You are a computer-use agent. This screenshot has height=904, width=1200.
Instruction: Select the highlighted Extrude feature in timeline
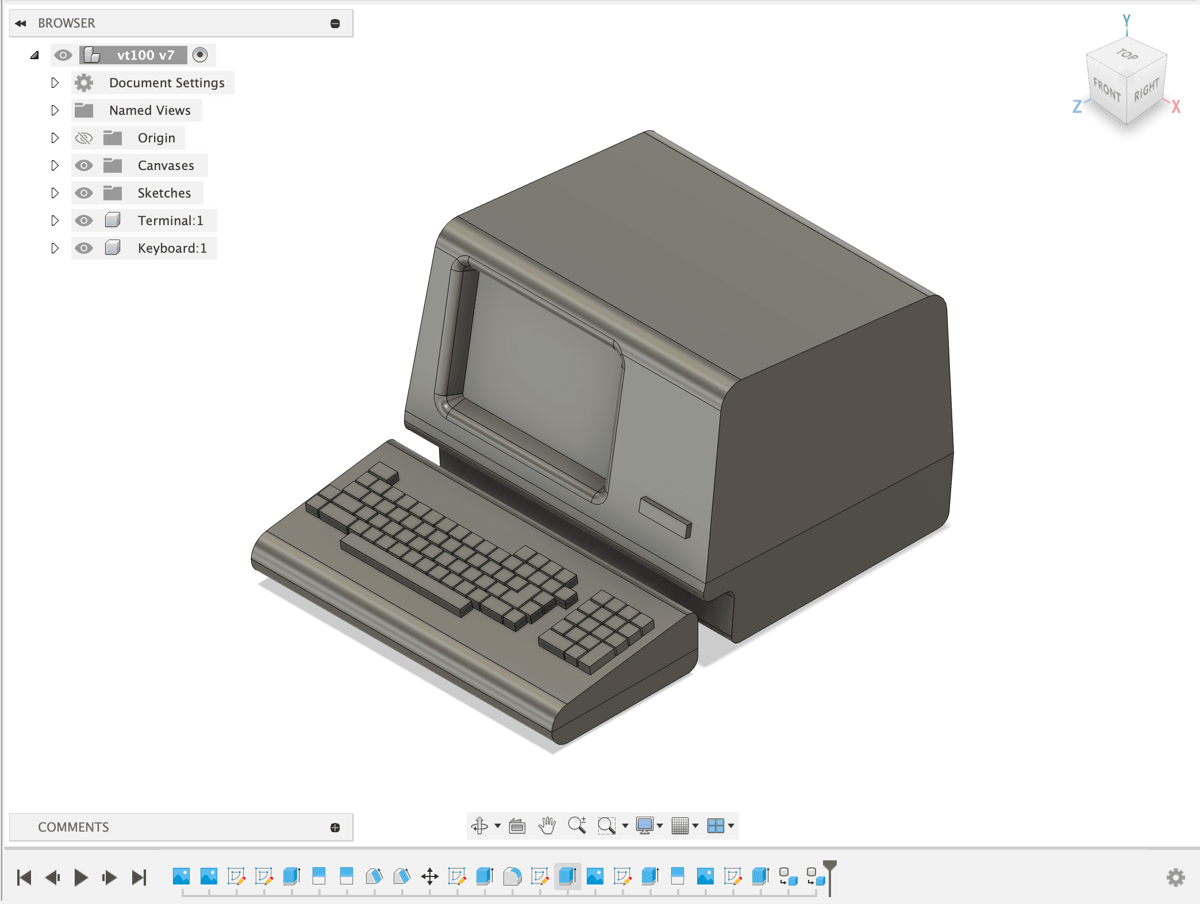click(567, 876)
